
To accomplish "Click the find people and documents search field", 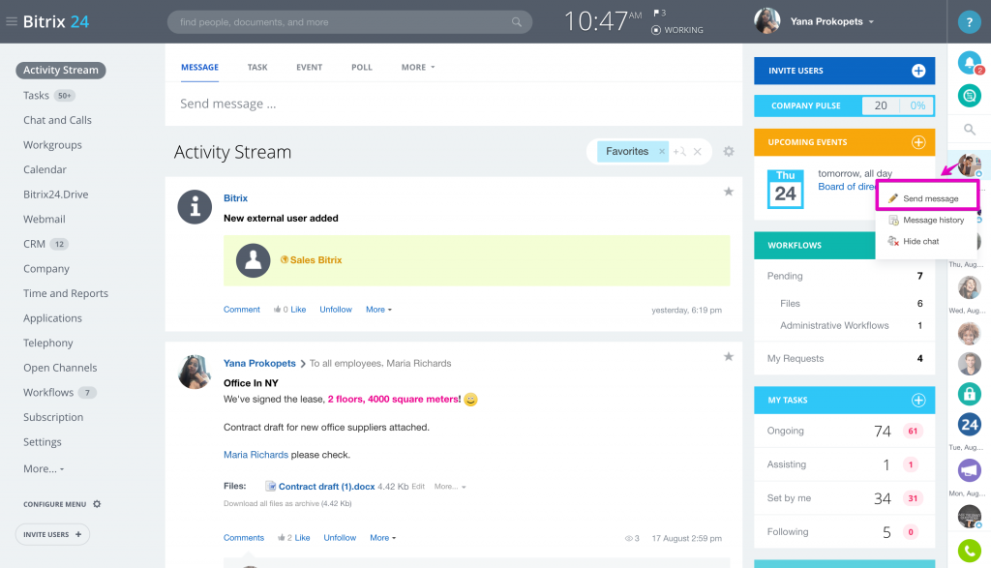I will pos(349,22).
